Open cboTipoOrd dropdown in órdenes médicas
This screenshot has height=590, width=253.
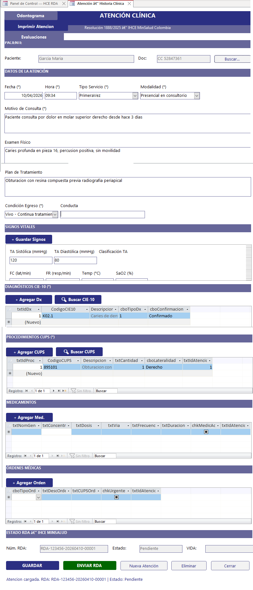[x=38, y=497]
